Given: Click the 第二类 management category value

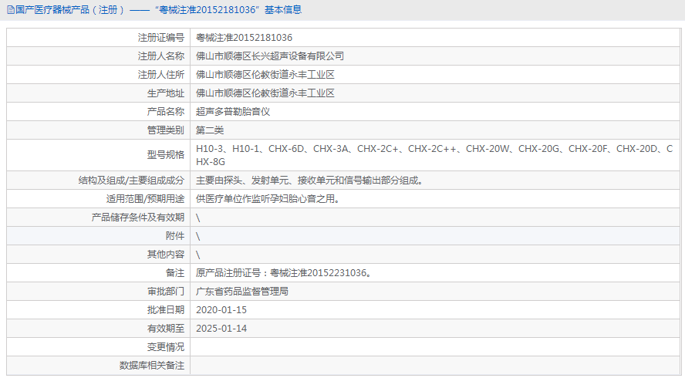Looking at the screenshot, I should pos(210,130).
